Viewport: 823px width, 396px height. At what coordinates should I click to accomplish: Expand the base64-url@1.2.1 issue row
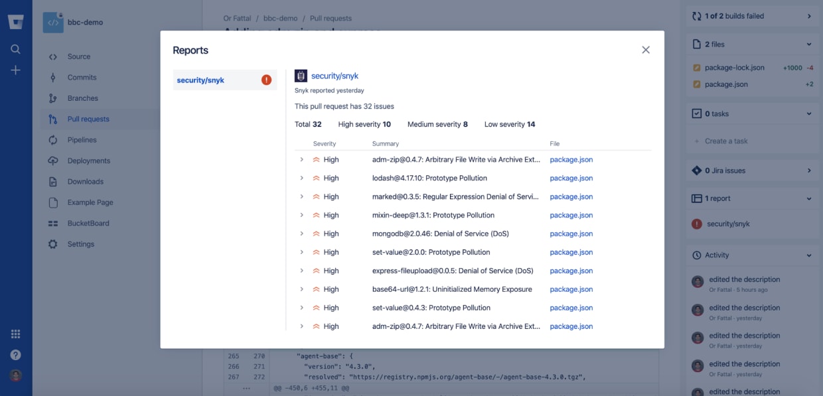pos(301,290)
